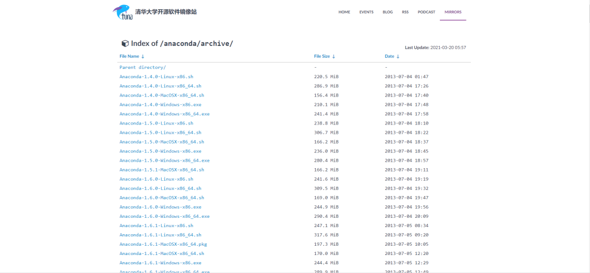The width and height of the screenshot is (590, 273).
Task: Open the BLOG nav item
Action: [387, 12]
